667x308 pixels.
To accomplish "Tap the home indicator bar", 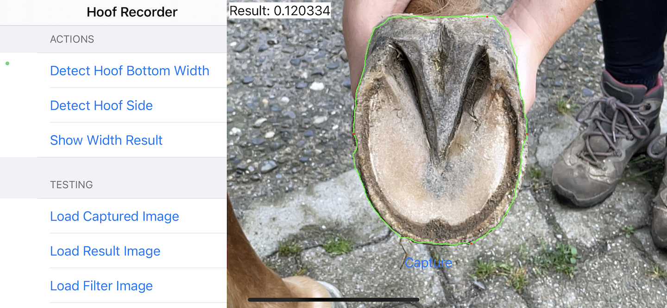I will click(333, 300).
